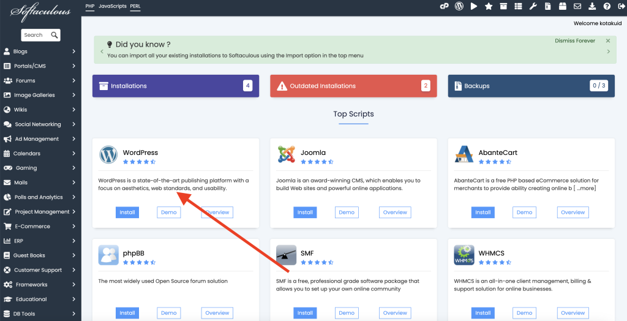Expand Image Galleries category chevron
This screenshot has width=627, height=321.
click(x=74, y=95)
